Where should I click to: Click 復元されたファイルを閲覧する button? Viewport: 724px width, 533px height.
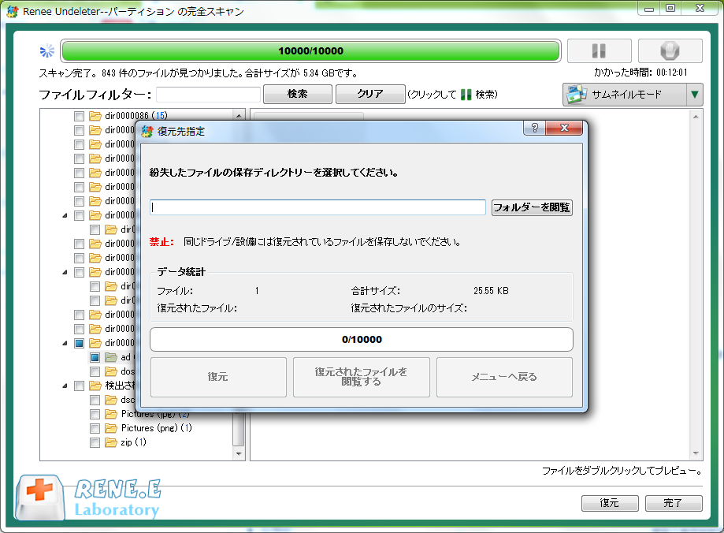coord(362,377)
